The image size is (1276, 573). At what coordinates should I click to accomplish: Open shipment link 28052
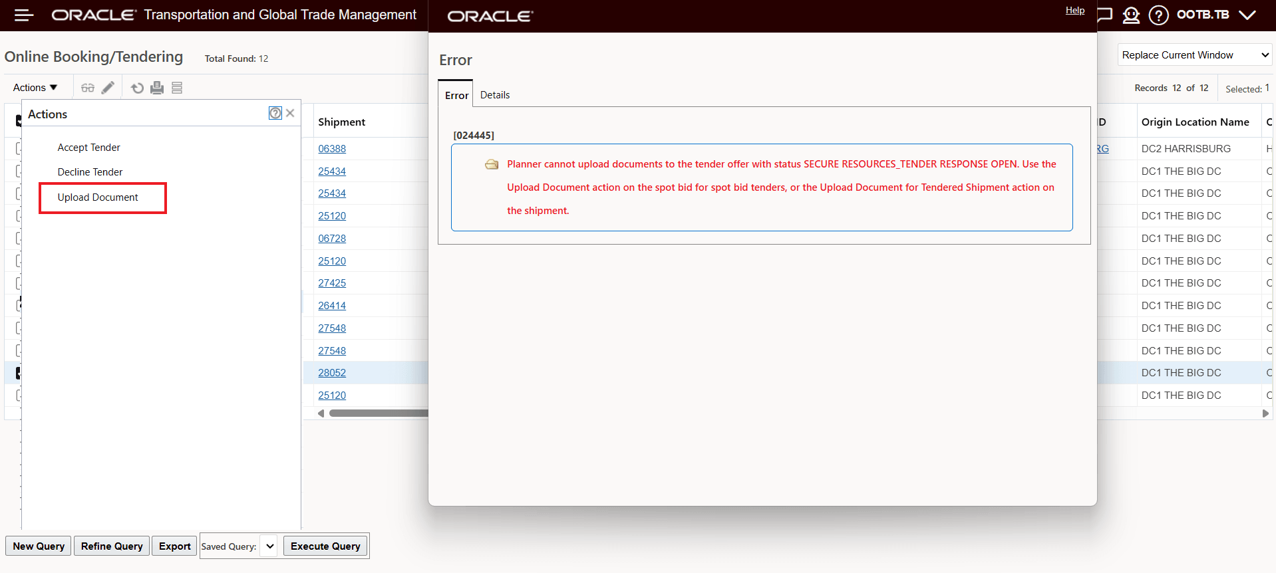pyautogui.click(x=332, y=373)
